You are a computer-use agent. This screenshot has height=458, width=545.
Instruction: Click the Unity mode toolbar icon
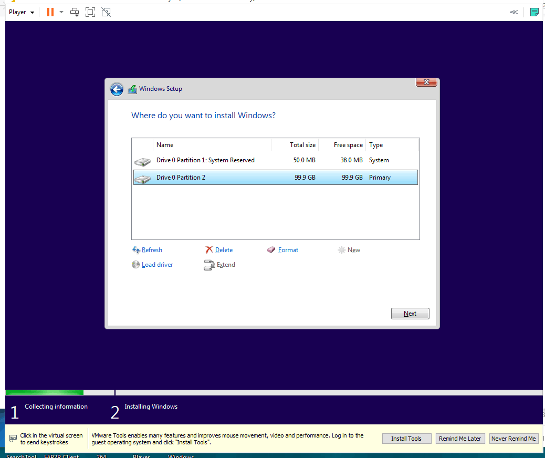click(106, 12)
